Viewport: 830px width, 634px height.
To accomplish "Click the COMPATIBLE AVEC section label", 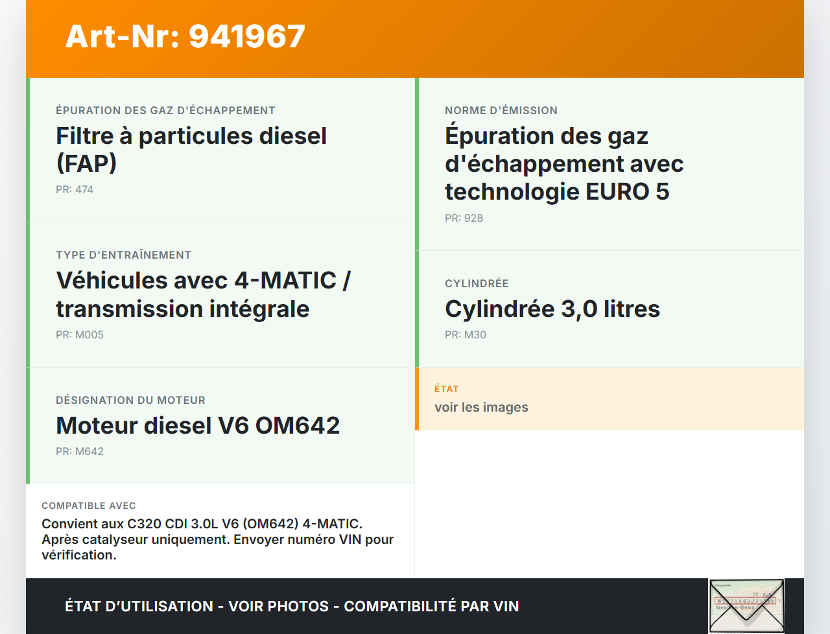I will 89,506.
